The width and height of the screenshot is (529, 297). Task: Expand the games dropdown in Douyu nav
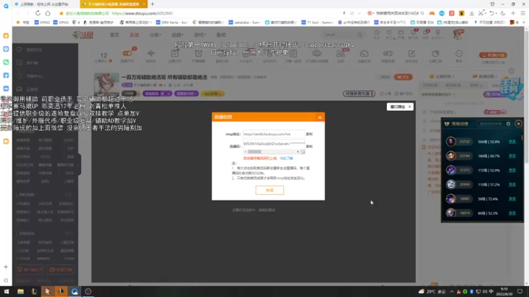point(200,35)
